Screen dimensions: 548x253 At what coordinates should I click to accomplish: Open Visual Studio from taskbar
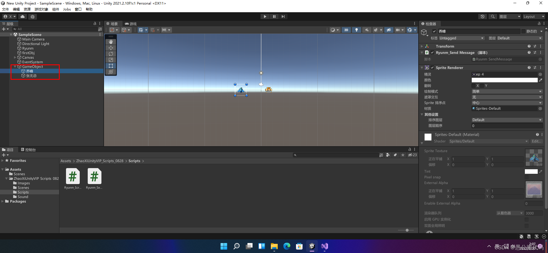324,246
